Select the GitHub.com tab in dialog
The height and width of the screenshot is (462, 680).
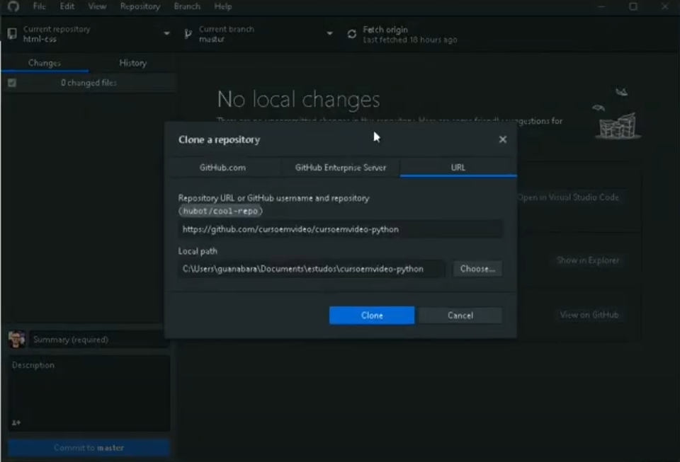(x=222, y=168)
